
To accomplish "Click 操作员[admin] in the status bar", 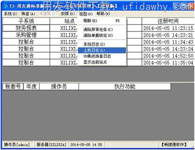I will point(17,145).
